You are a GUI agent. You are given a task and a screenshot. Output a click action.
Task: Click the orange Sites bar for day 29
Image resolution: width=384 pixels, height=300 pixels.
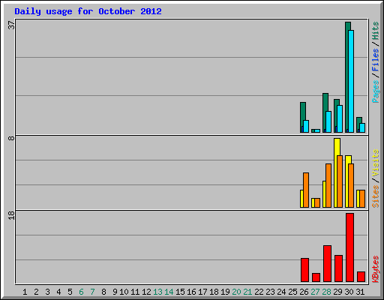point(340,181)
